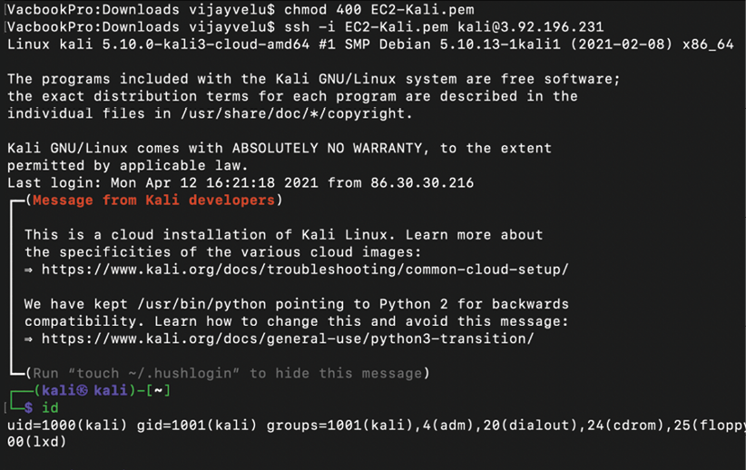This screenshot has height=470, width=746.
Task: Open the common-cloud-setup documentation URL
Action: pos(305,269)
